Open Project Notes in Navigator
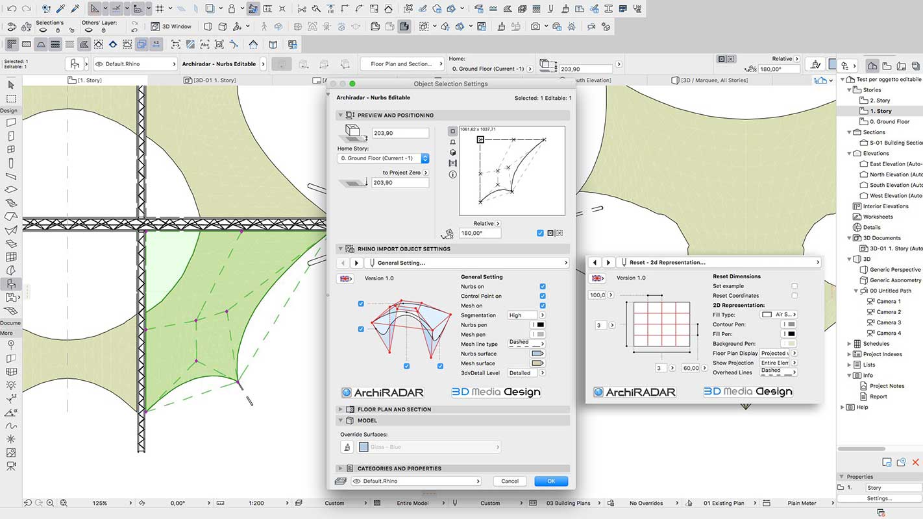This screenshot has height=519, width=923. [x=887, y=386]
